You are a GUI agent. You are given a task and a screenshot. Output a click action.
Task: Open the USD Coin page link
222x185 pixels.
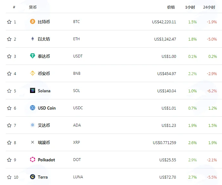[x=47, y=108]
